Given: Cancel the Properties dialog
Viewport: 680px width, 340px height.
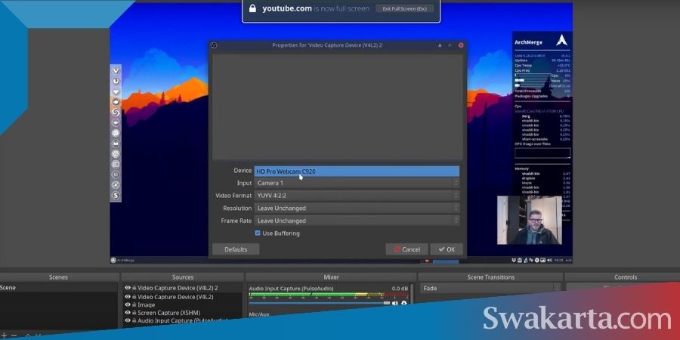Looking at the screenshot, I should click(406, 249).
